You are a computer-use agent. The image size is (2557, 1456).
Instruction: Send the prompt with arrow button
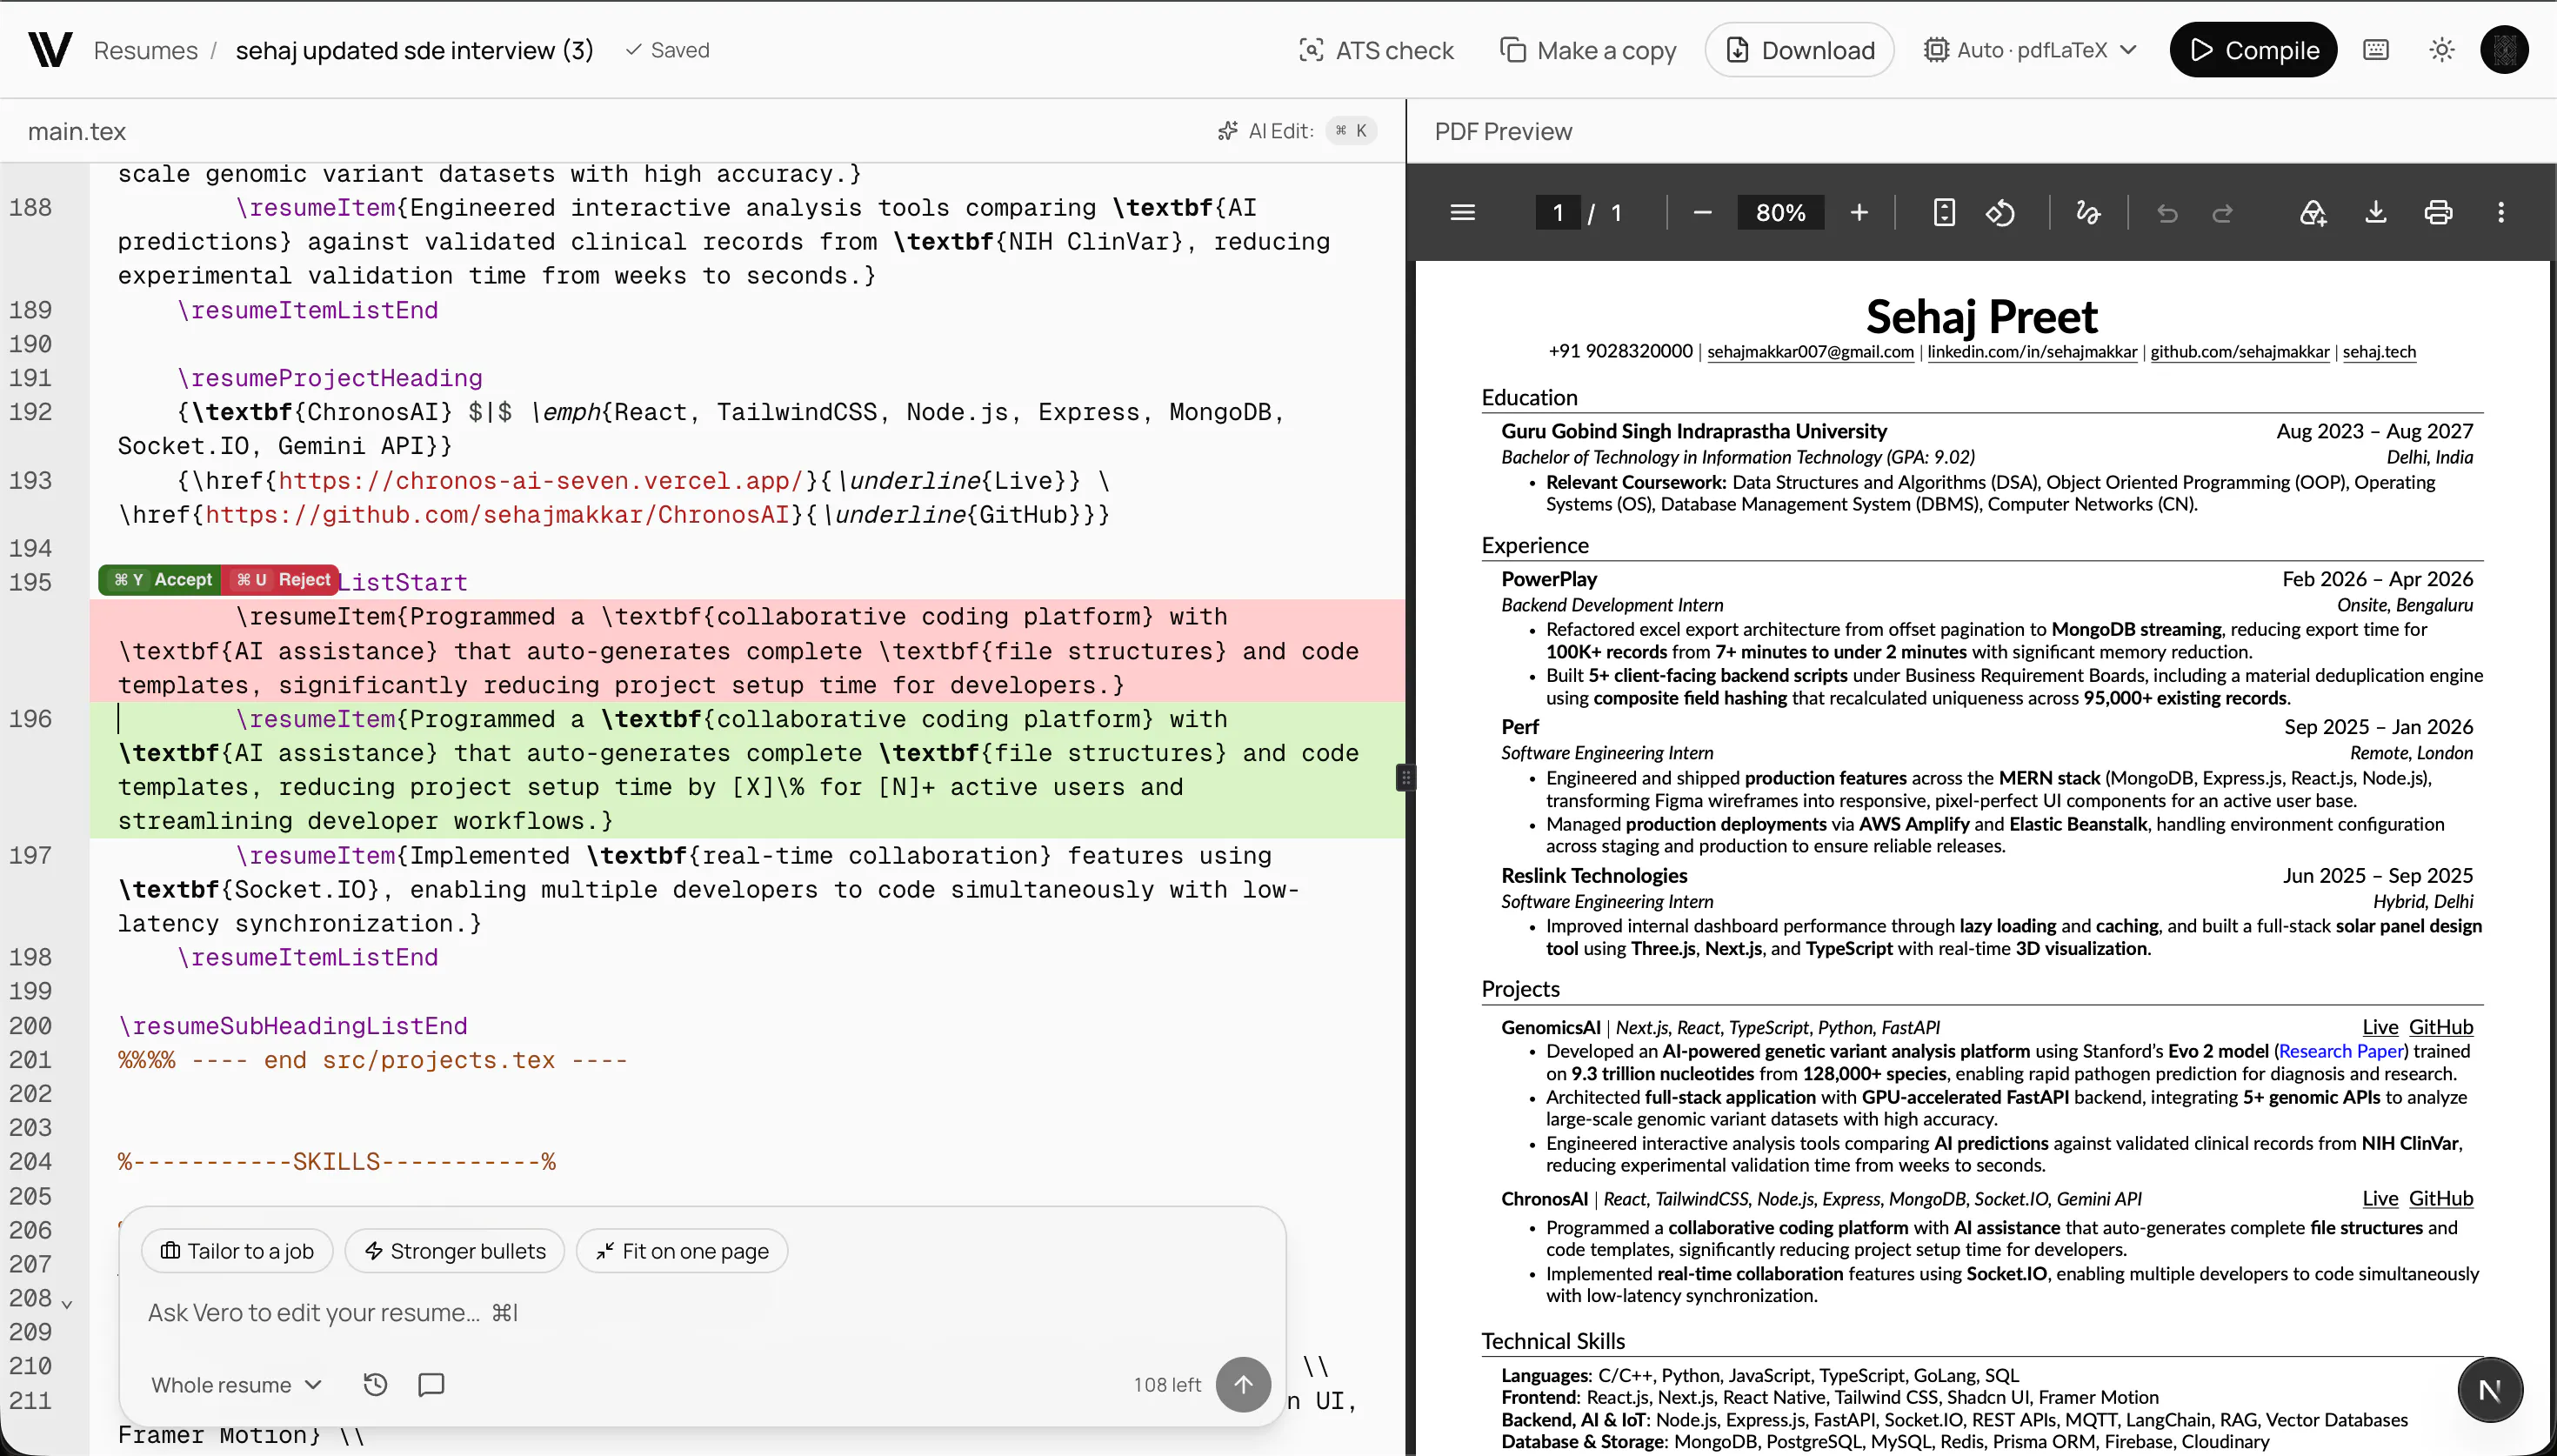tap(1243, 1385)
